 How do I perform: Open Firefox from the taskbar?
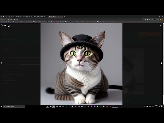tap(60, 106)
